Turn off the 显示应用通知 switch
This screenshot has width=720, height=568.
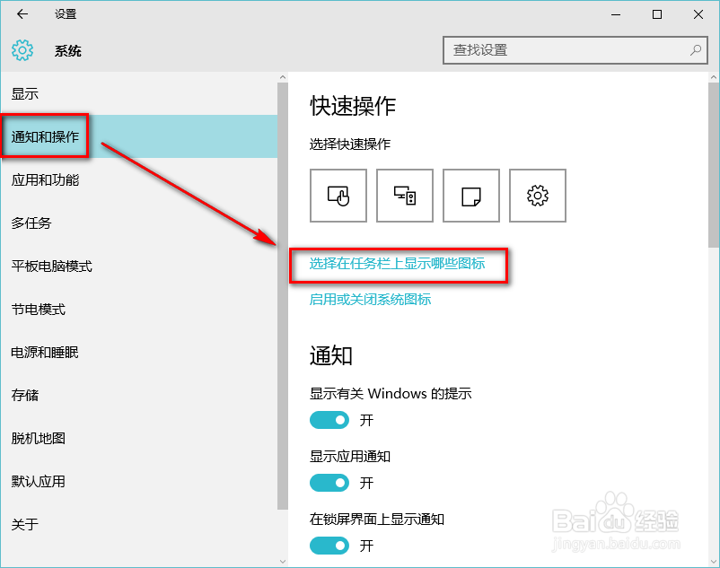[329, 483]
